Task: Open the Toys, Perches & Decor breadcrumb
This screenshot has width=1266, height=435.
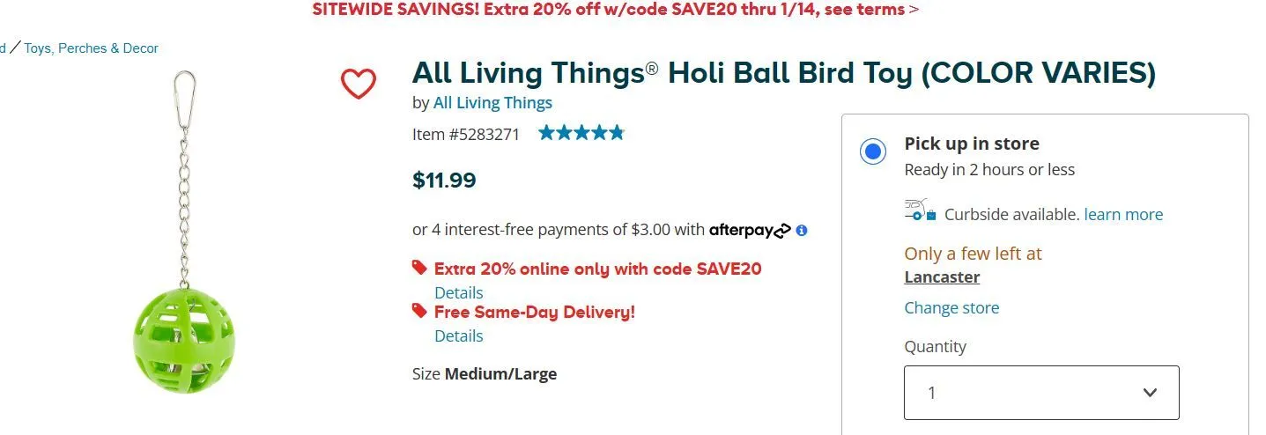Action: [91, 48]
